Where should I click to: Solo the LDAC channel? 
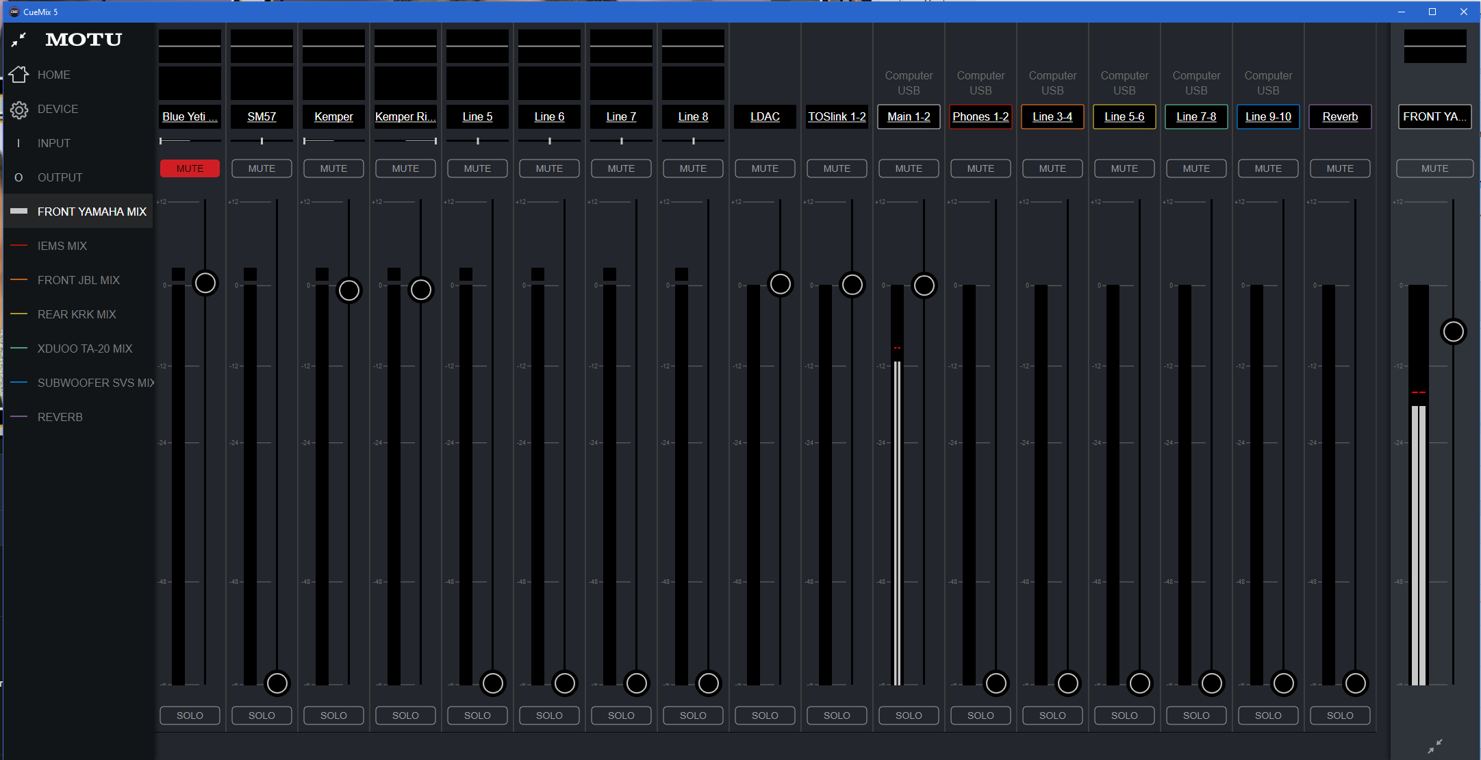[x=765, y=715]
